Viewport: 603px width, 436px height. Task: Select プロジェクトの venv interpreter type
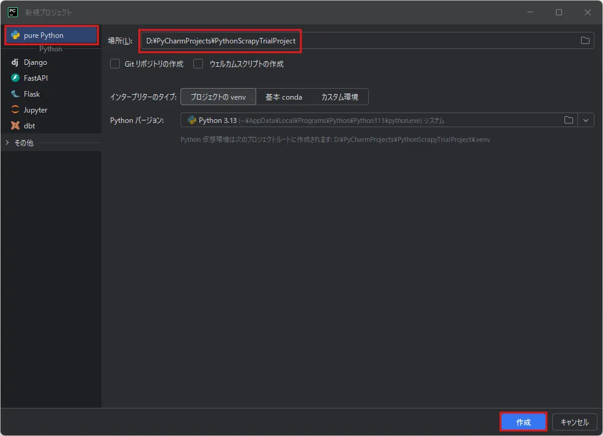[x=218, y=97]
